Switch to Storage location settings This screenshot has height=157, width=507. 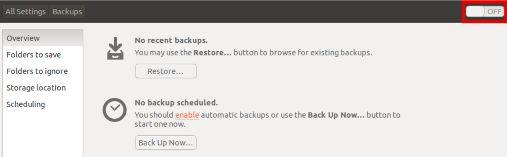(43, 88)
